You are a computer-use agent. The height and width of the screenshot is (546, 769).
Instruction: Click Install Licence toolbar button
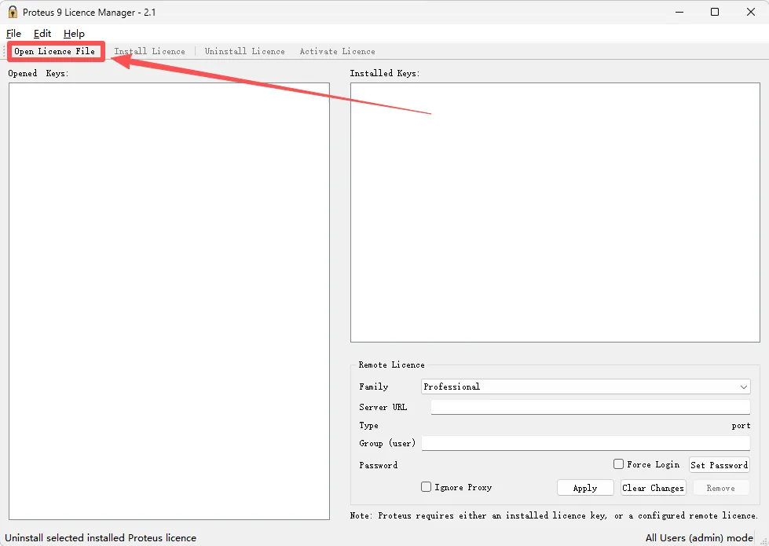[149, 51]
